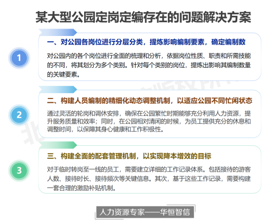The width and height of the screenshot is (278, 224).
Task: Click text 以实现降本增效的目标 in third heading
Action: coord(177,156)
